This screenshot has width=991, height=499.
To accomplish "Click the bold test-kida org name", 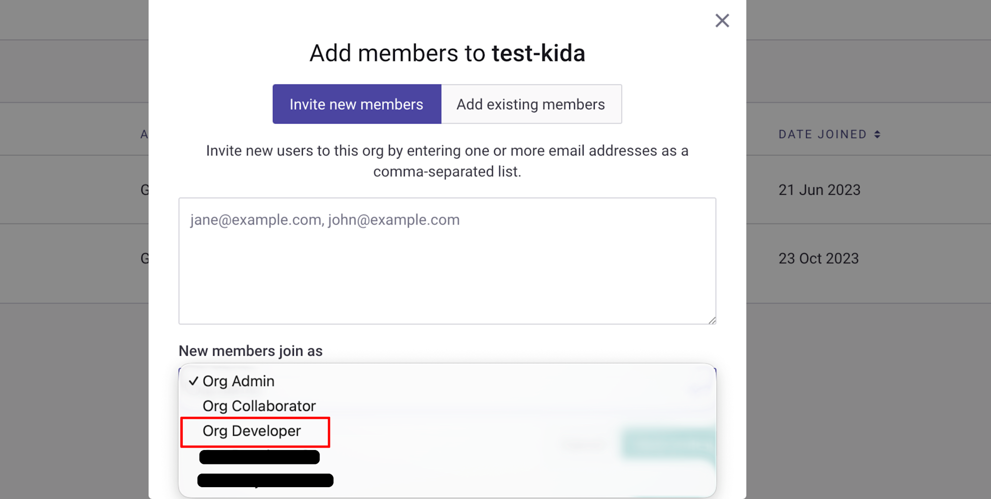I will click(x=538, y=53).
